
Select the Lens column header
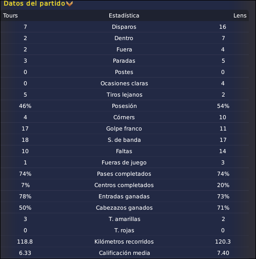[x=240, y=15]
